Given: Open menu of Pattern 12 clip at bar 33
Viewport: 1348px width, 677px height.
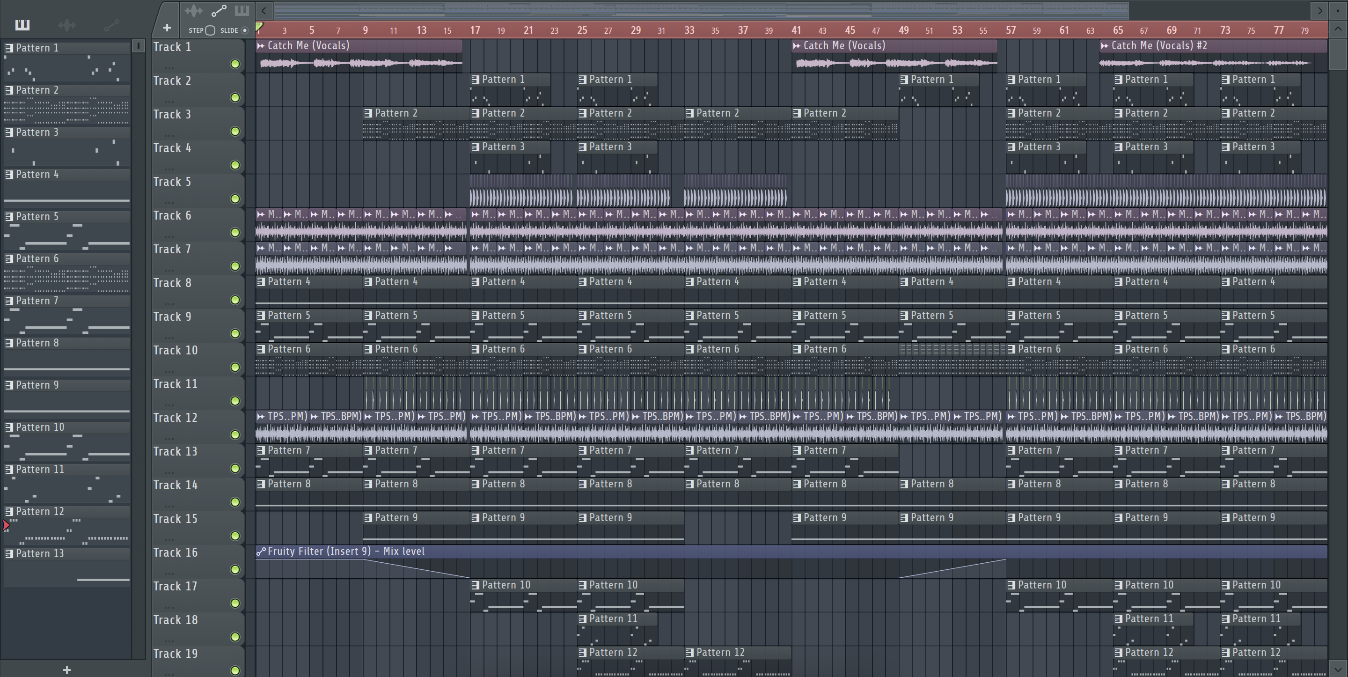Looking at the screenshot, I should click(690, 652).
